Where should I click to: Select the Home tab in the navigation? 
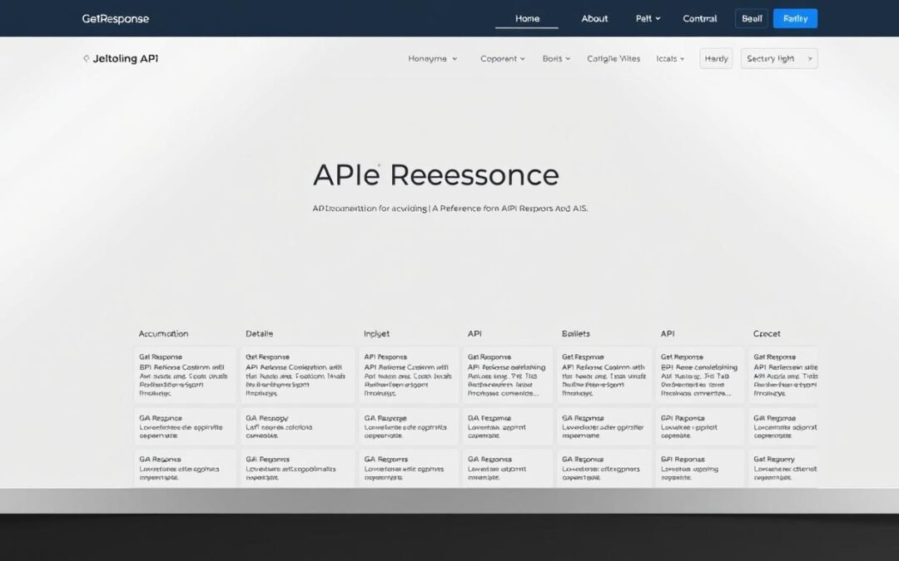point(526,17)
